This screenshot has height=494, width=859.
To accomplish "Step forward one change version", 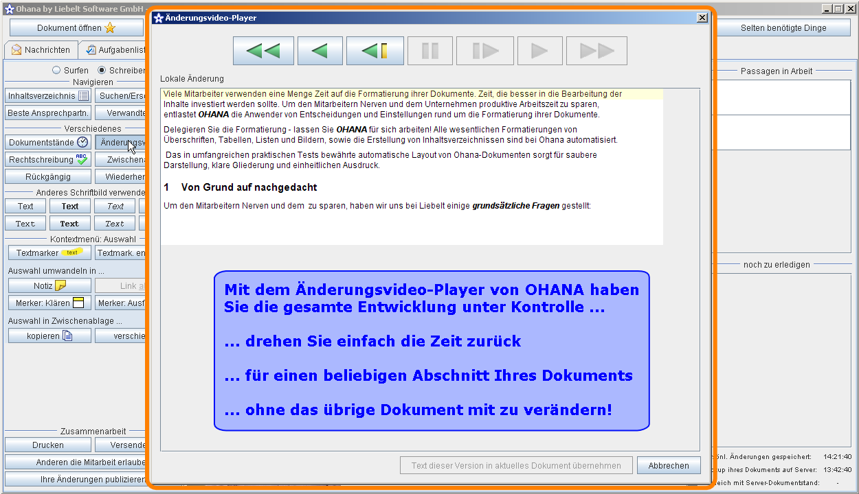I will 484,50.
